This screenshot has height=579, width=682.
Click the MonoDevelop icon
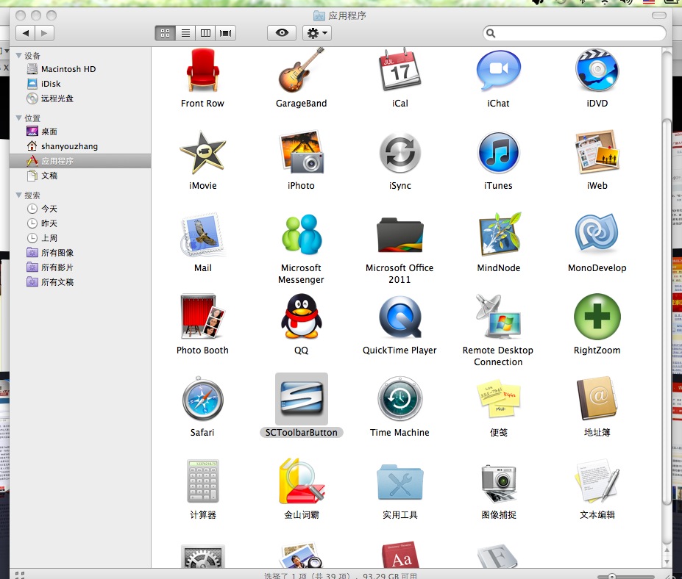(597, 234)
